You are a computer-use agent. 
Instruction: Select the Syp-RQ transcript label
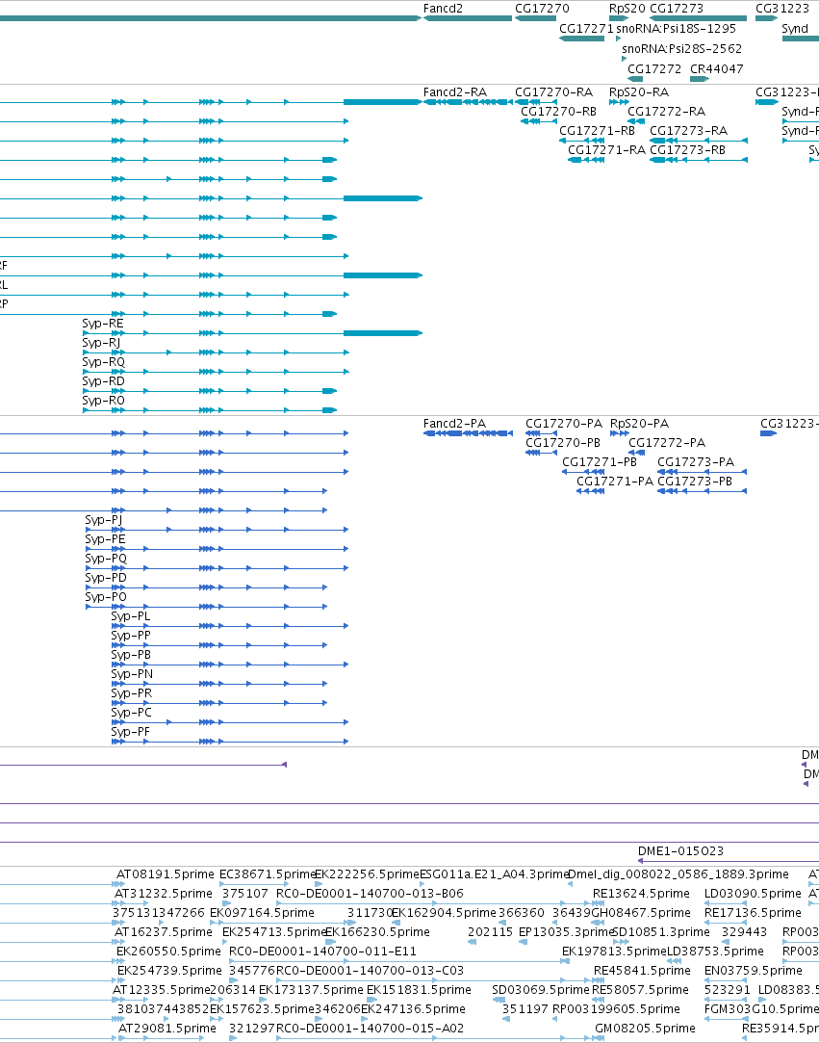click(x=103, y=363)
